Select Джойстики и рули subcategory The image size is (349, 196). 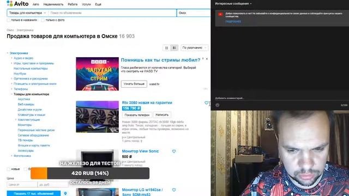click(x=29, y=109)
